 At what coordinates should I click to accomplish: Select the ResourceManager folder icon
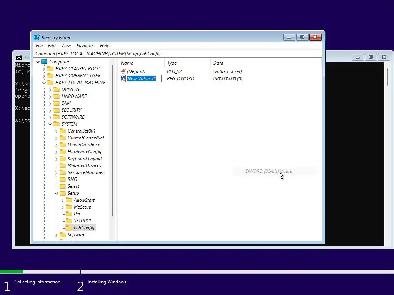tap(63, 172)
